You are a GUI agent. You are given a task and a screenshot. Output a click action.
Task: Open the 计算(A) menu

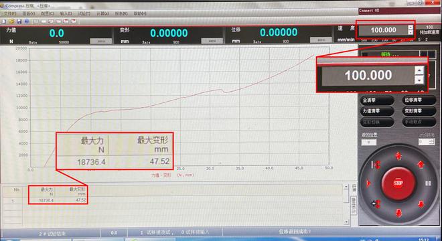102,13
